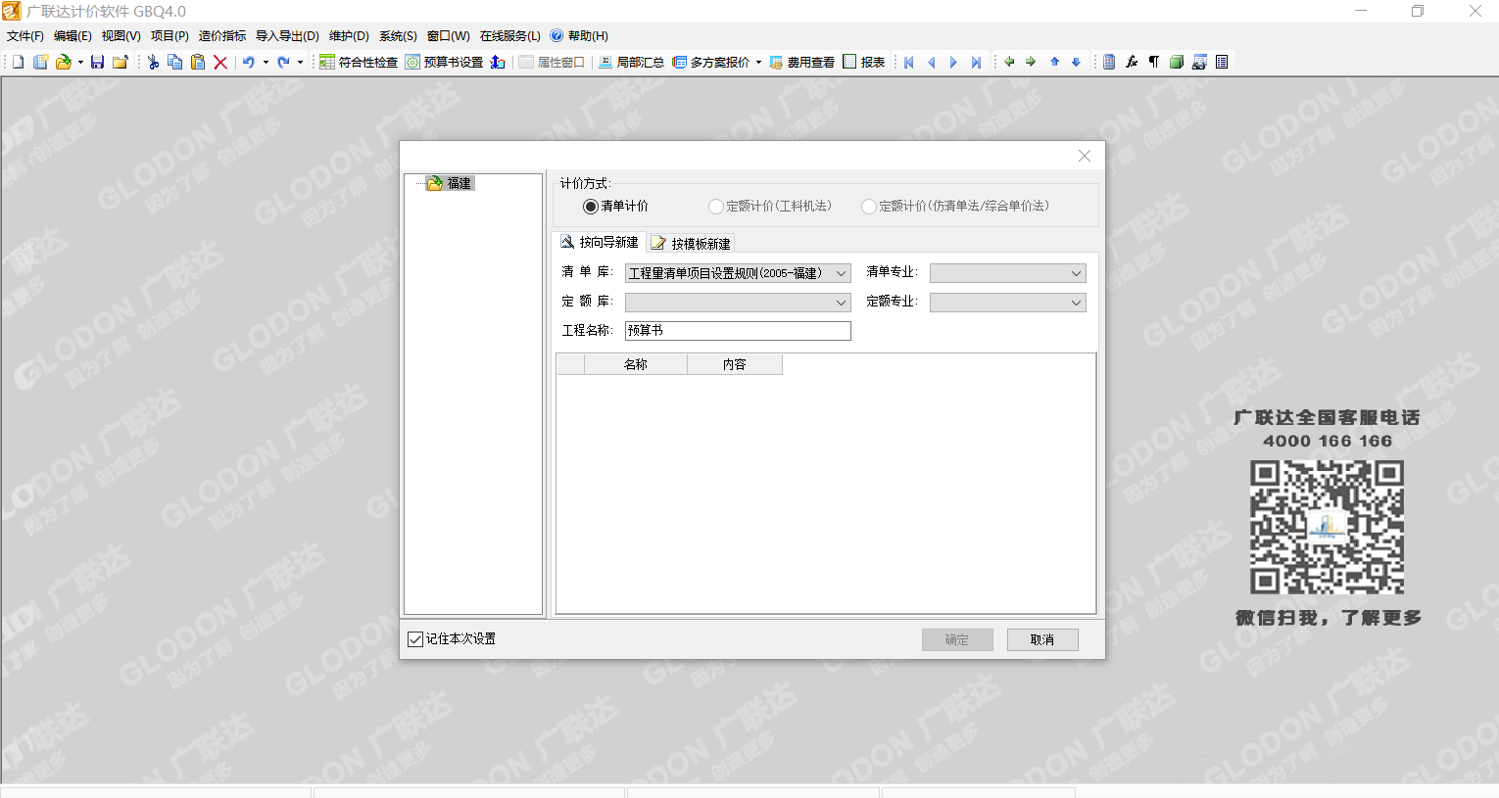Click the last list-view toolbar icon
Screen dimensions: 1499x798
coord(1222,62)
